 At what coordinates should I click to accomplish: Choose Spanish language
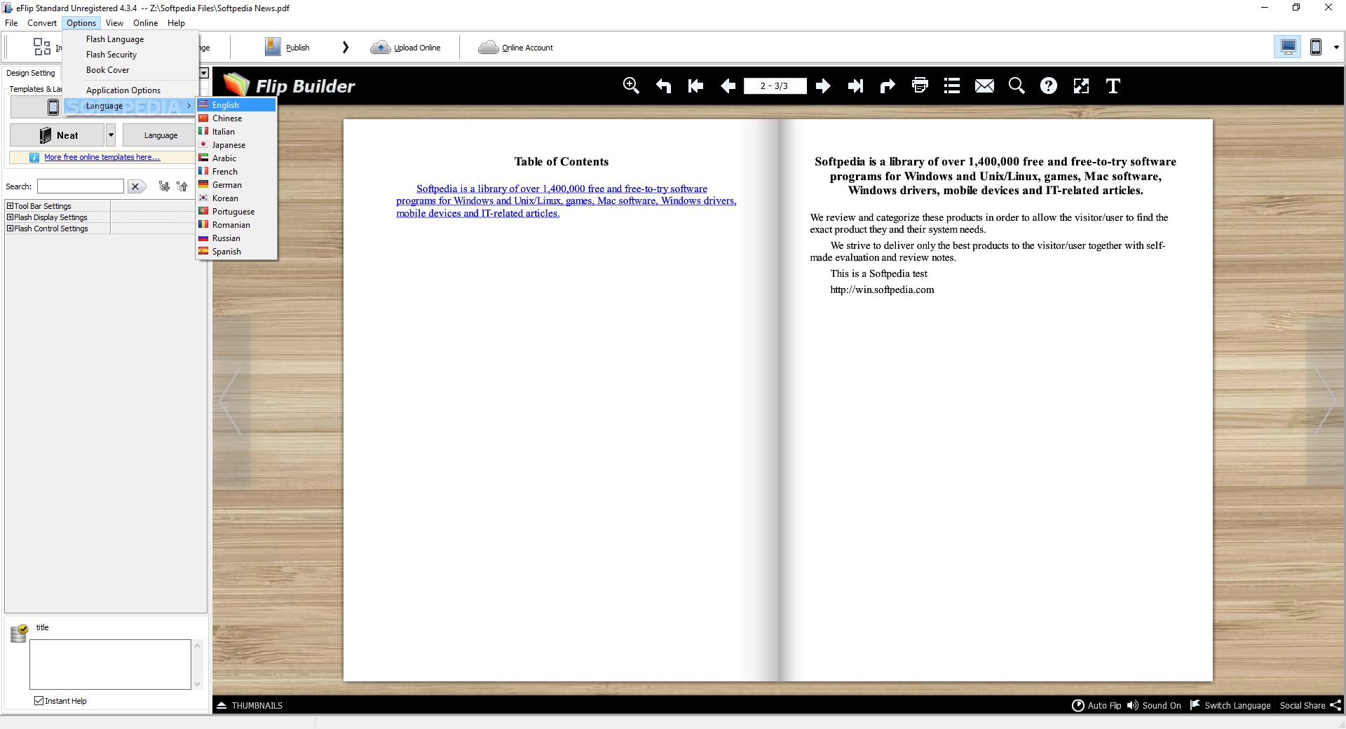click(236, 252)
